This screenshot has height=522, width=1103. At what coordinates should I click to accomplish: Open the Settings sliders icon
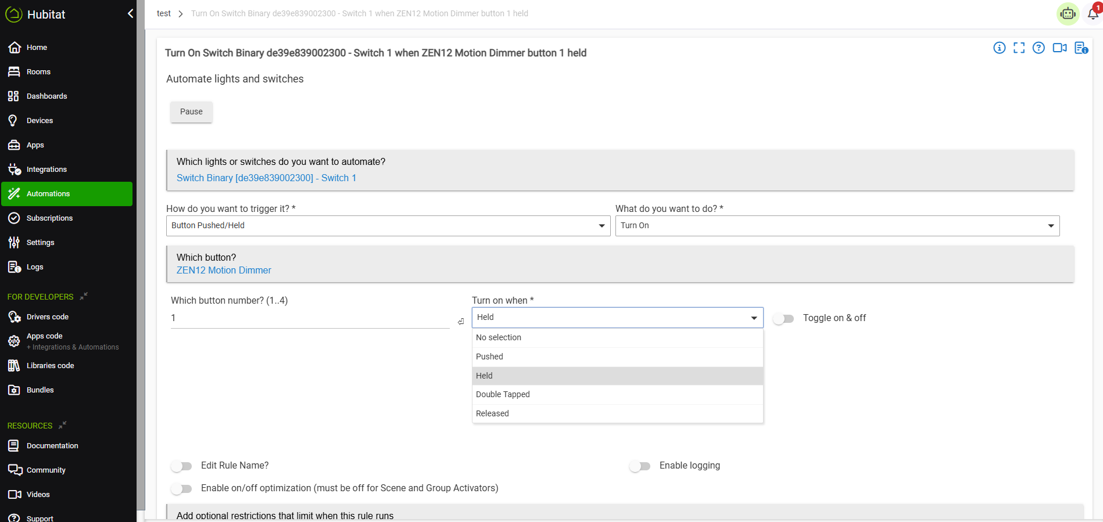click(14, 243)
